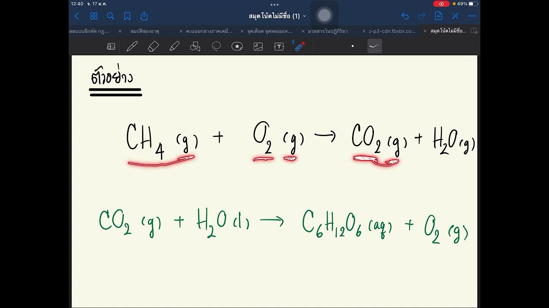Switch to the z-p3-cdn.fbsbx.co tab

392,31
